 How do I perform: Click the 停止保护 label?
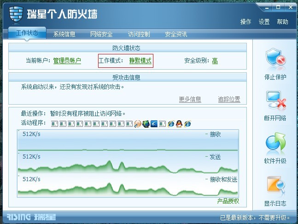(x=275, y=77)
